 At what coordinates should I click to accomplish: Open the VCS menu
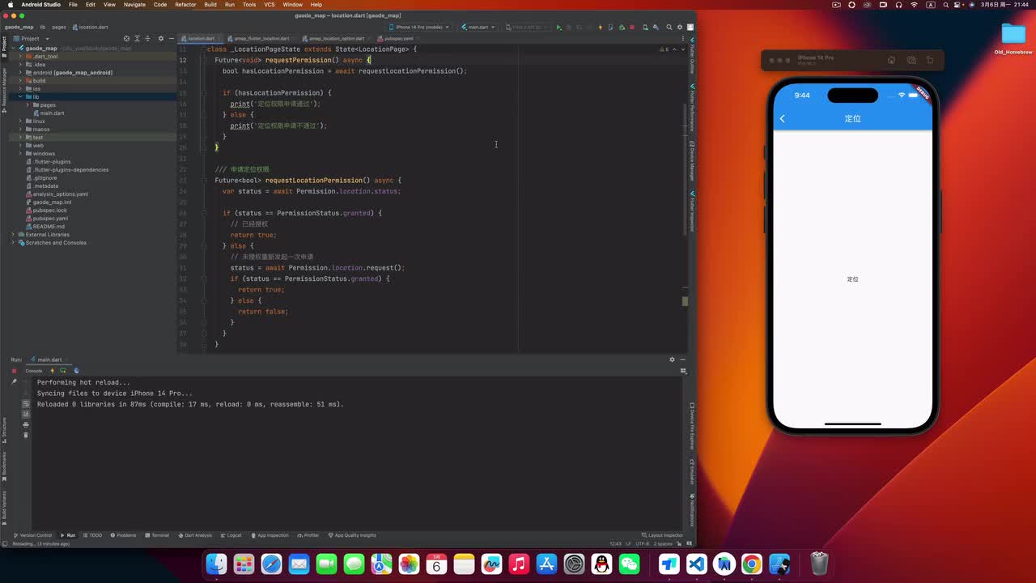tap(270, 5)
